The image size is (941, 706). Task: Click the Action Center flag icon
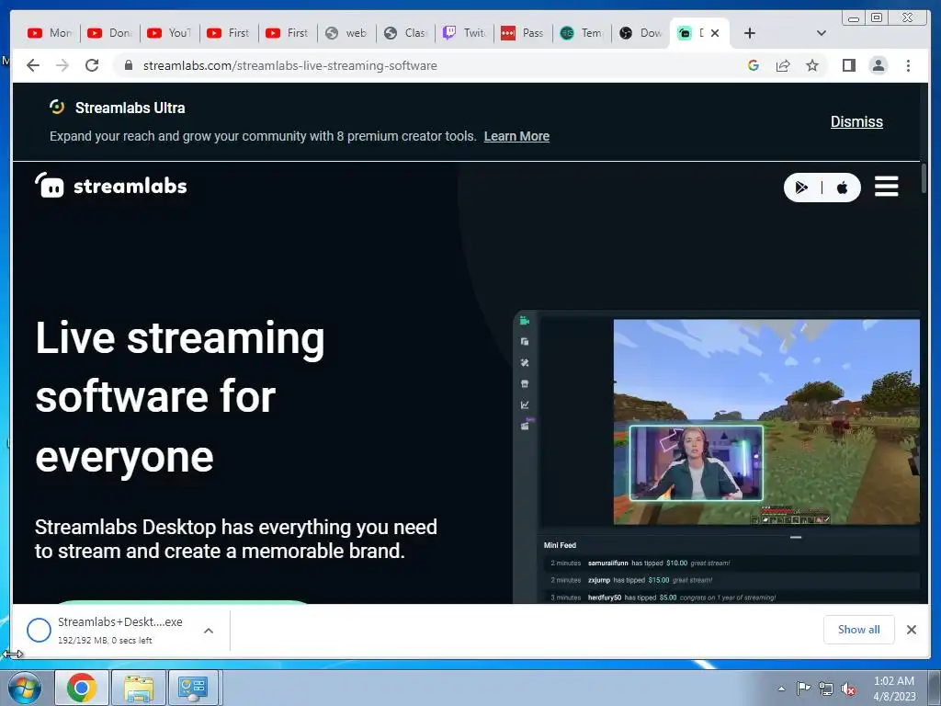[803, 688]
